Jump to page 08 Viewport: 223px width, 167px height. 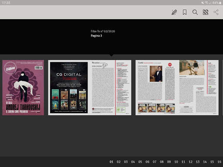pos(162,162)
